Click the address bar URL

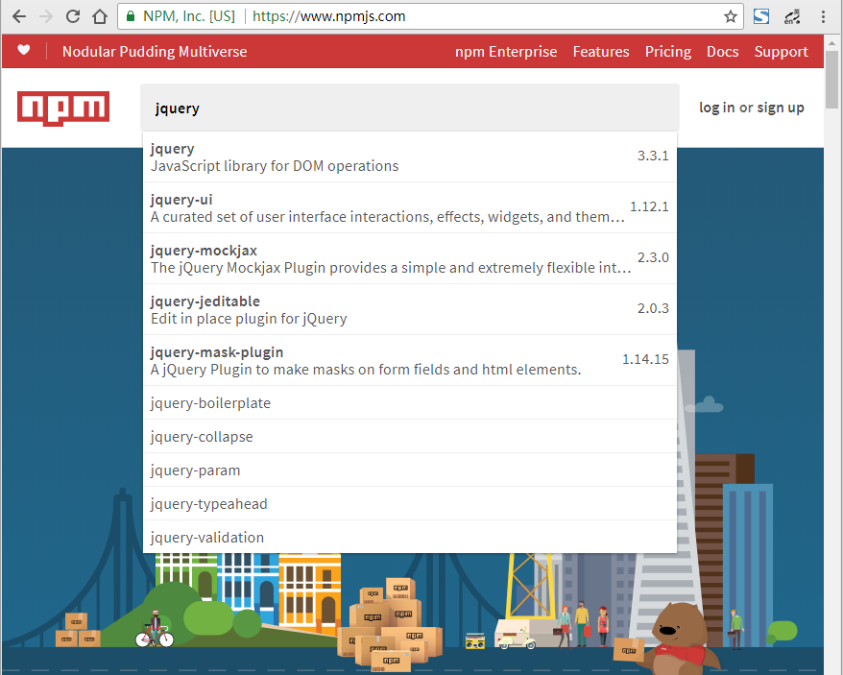329,16
